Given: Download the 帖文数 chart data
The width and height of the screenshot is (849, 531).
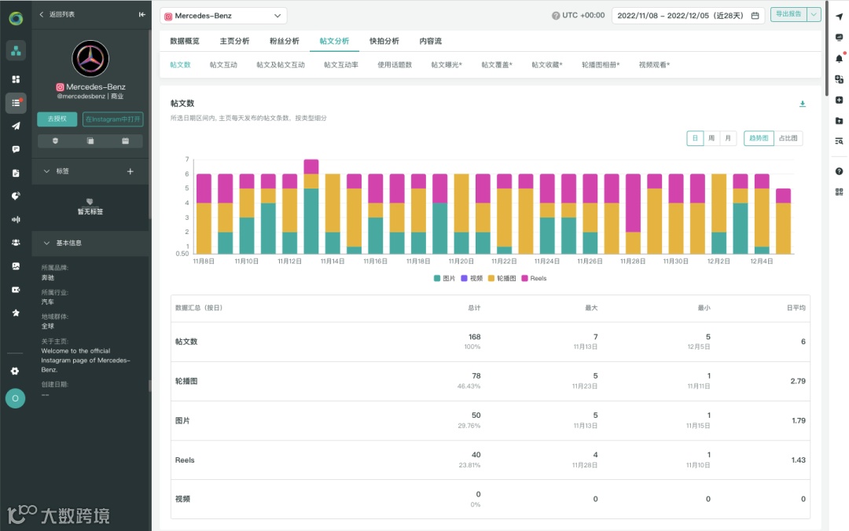Looking at the screenshot, I should (x=803, y=104).
